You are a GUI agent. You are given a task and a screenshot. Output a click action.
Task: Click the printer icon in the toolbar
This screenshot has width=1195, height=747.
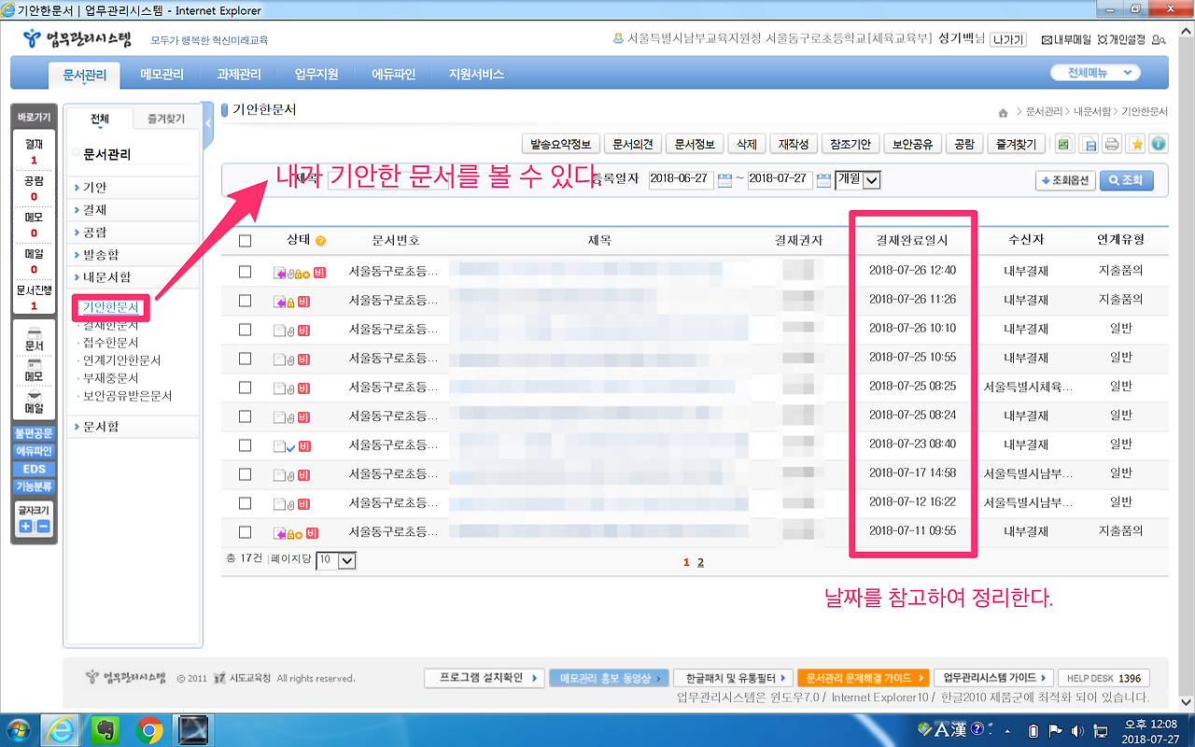[x=1112, y=144]
